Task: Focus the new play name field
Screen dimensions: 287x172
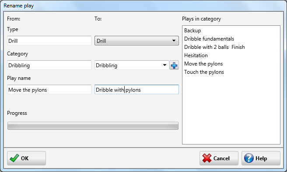Action: point(136,89)
